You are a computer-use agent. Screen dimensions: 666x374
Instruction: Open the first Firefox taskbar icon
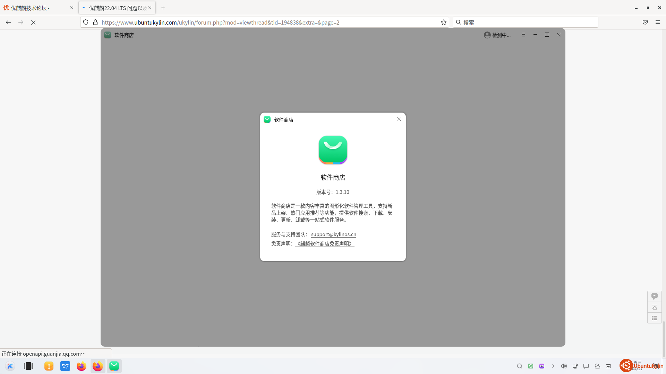pyautogui.click(x=82, y=366)
